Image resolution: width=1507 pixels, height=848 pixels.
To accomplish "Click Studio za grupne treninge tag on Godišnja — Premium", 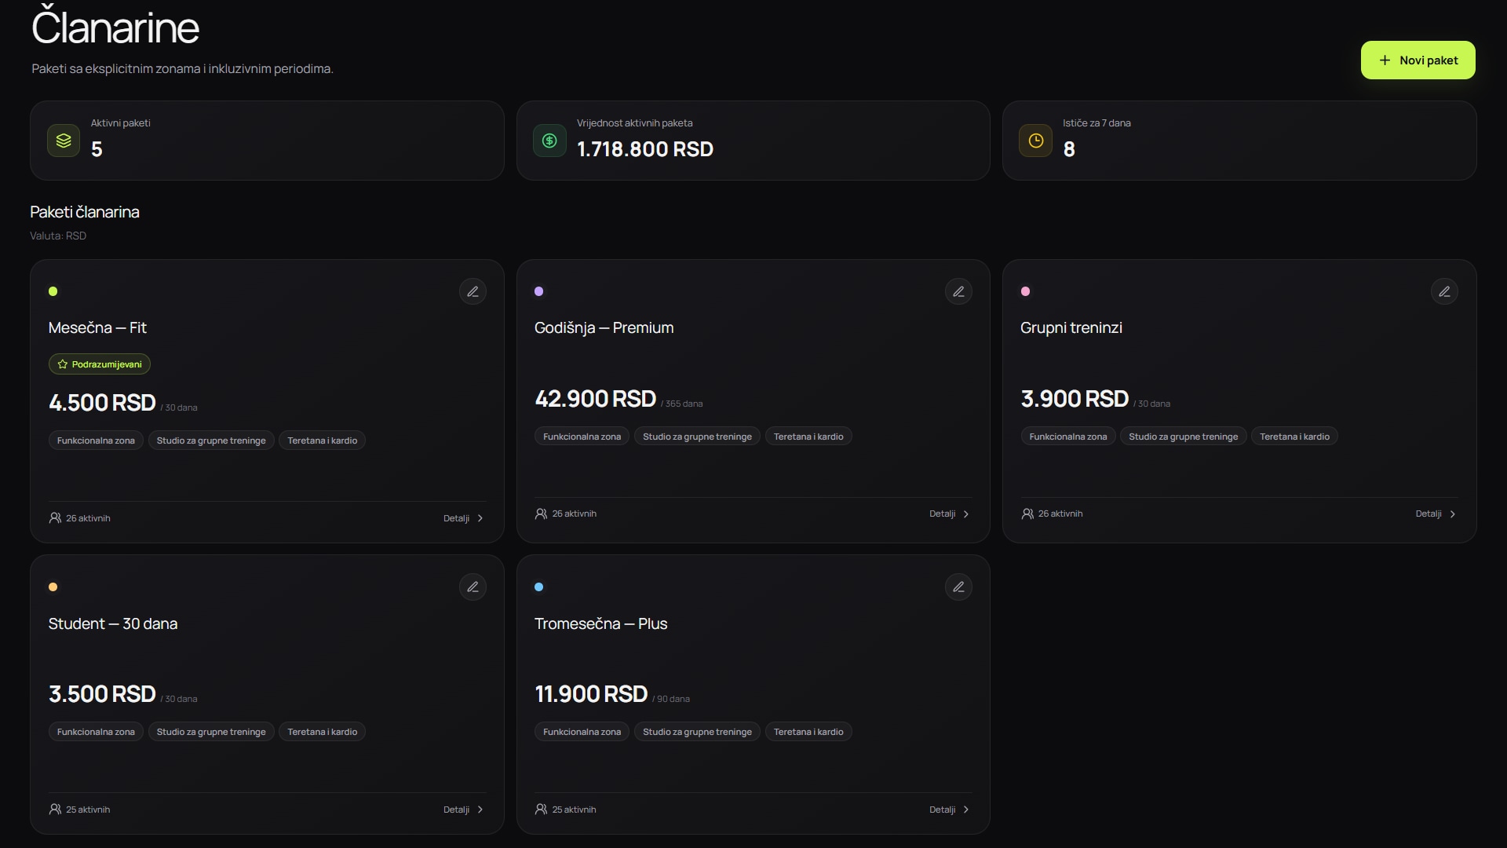I will 697,437.
